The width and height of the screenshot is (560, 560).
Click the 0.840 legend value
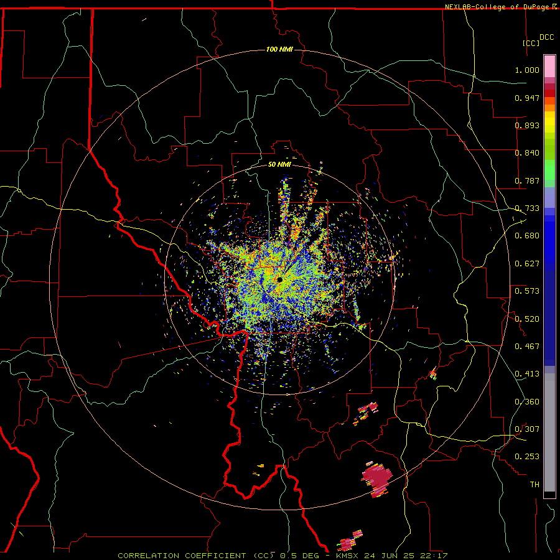527,153
